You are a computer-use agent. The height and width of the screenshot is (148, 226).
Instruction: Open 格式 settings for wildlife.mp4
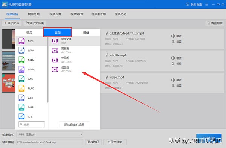pyautogui.click(x=176, y=58)
